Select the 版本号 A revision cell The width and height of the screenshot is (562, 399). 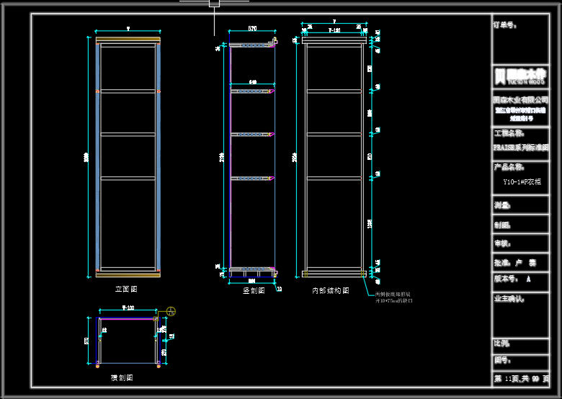520,282
